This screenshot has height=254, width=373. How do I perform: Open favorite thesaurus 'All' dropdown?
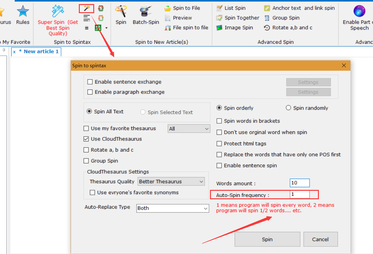point(189,129)
